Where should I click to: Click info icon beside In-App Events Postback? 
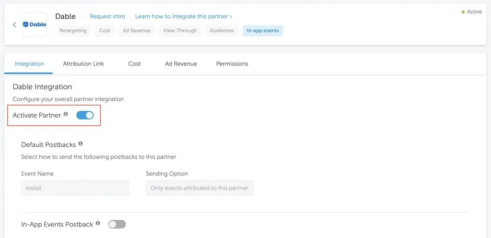98,223
